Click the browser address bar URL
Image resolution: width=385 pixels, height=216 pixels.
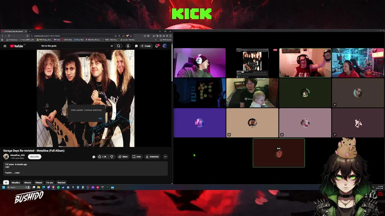[x=47, y=36]
